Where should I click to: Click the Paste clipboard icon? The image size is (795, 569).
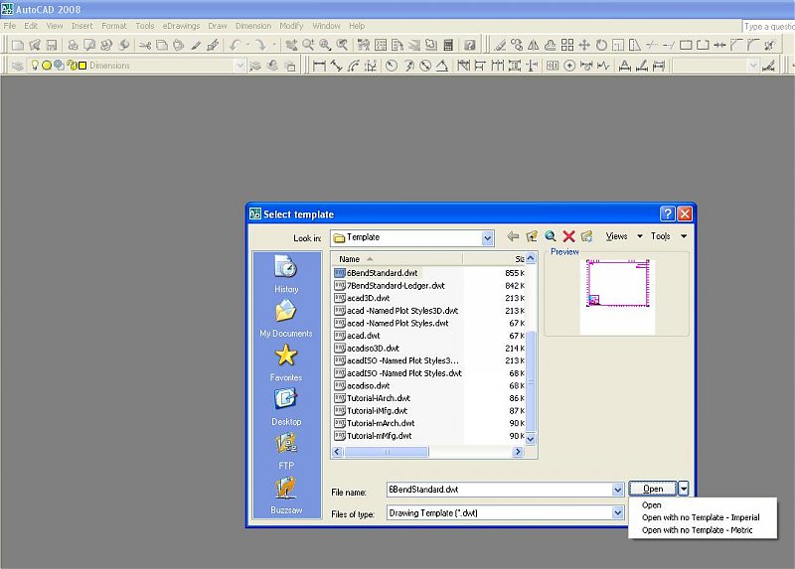pos(179,45)
